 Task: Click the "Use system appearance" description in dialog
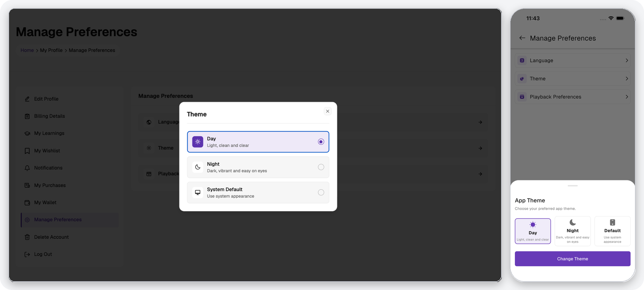pyautogui.click(x=230, y=196)
